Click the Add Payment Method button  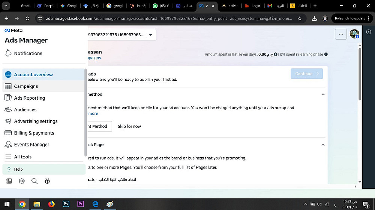click(99, 126)
